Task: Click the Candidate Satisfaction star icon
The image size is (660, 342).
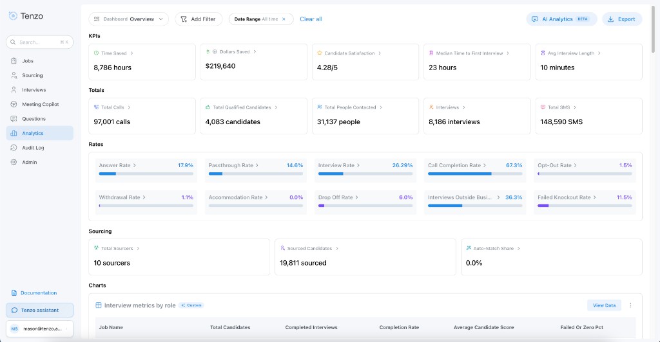Action: pos(320,53)
